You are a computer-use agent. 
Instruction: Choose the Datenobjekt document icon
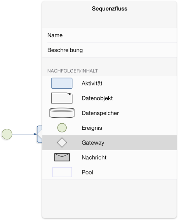tap(62, 98)
